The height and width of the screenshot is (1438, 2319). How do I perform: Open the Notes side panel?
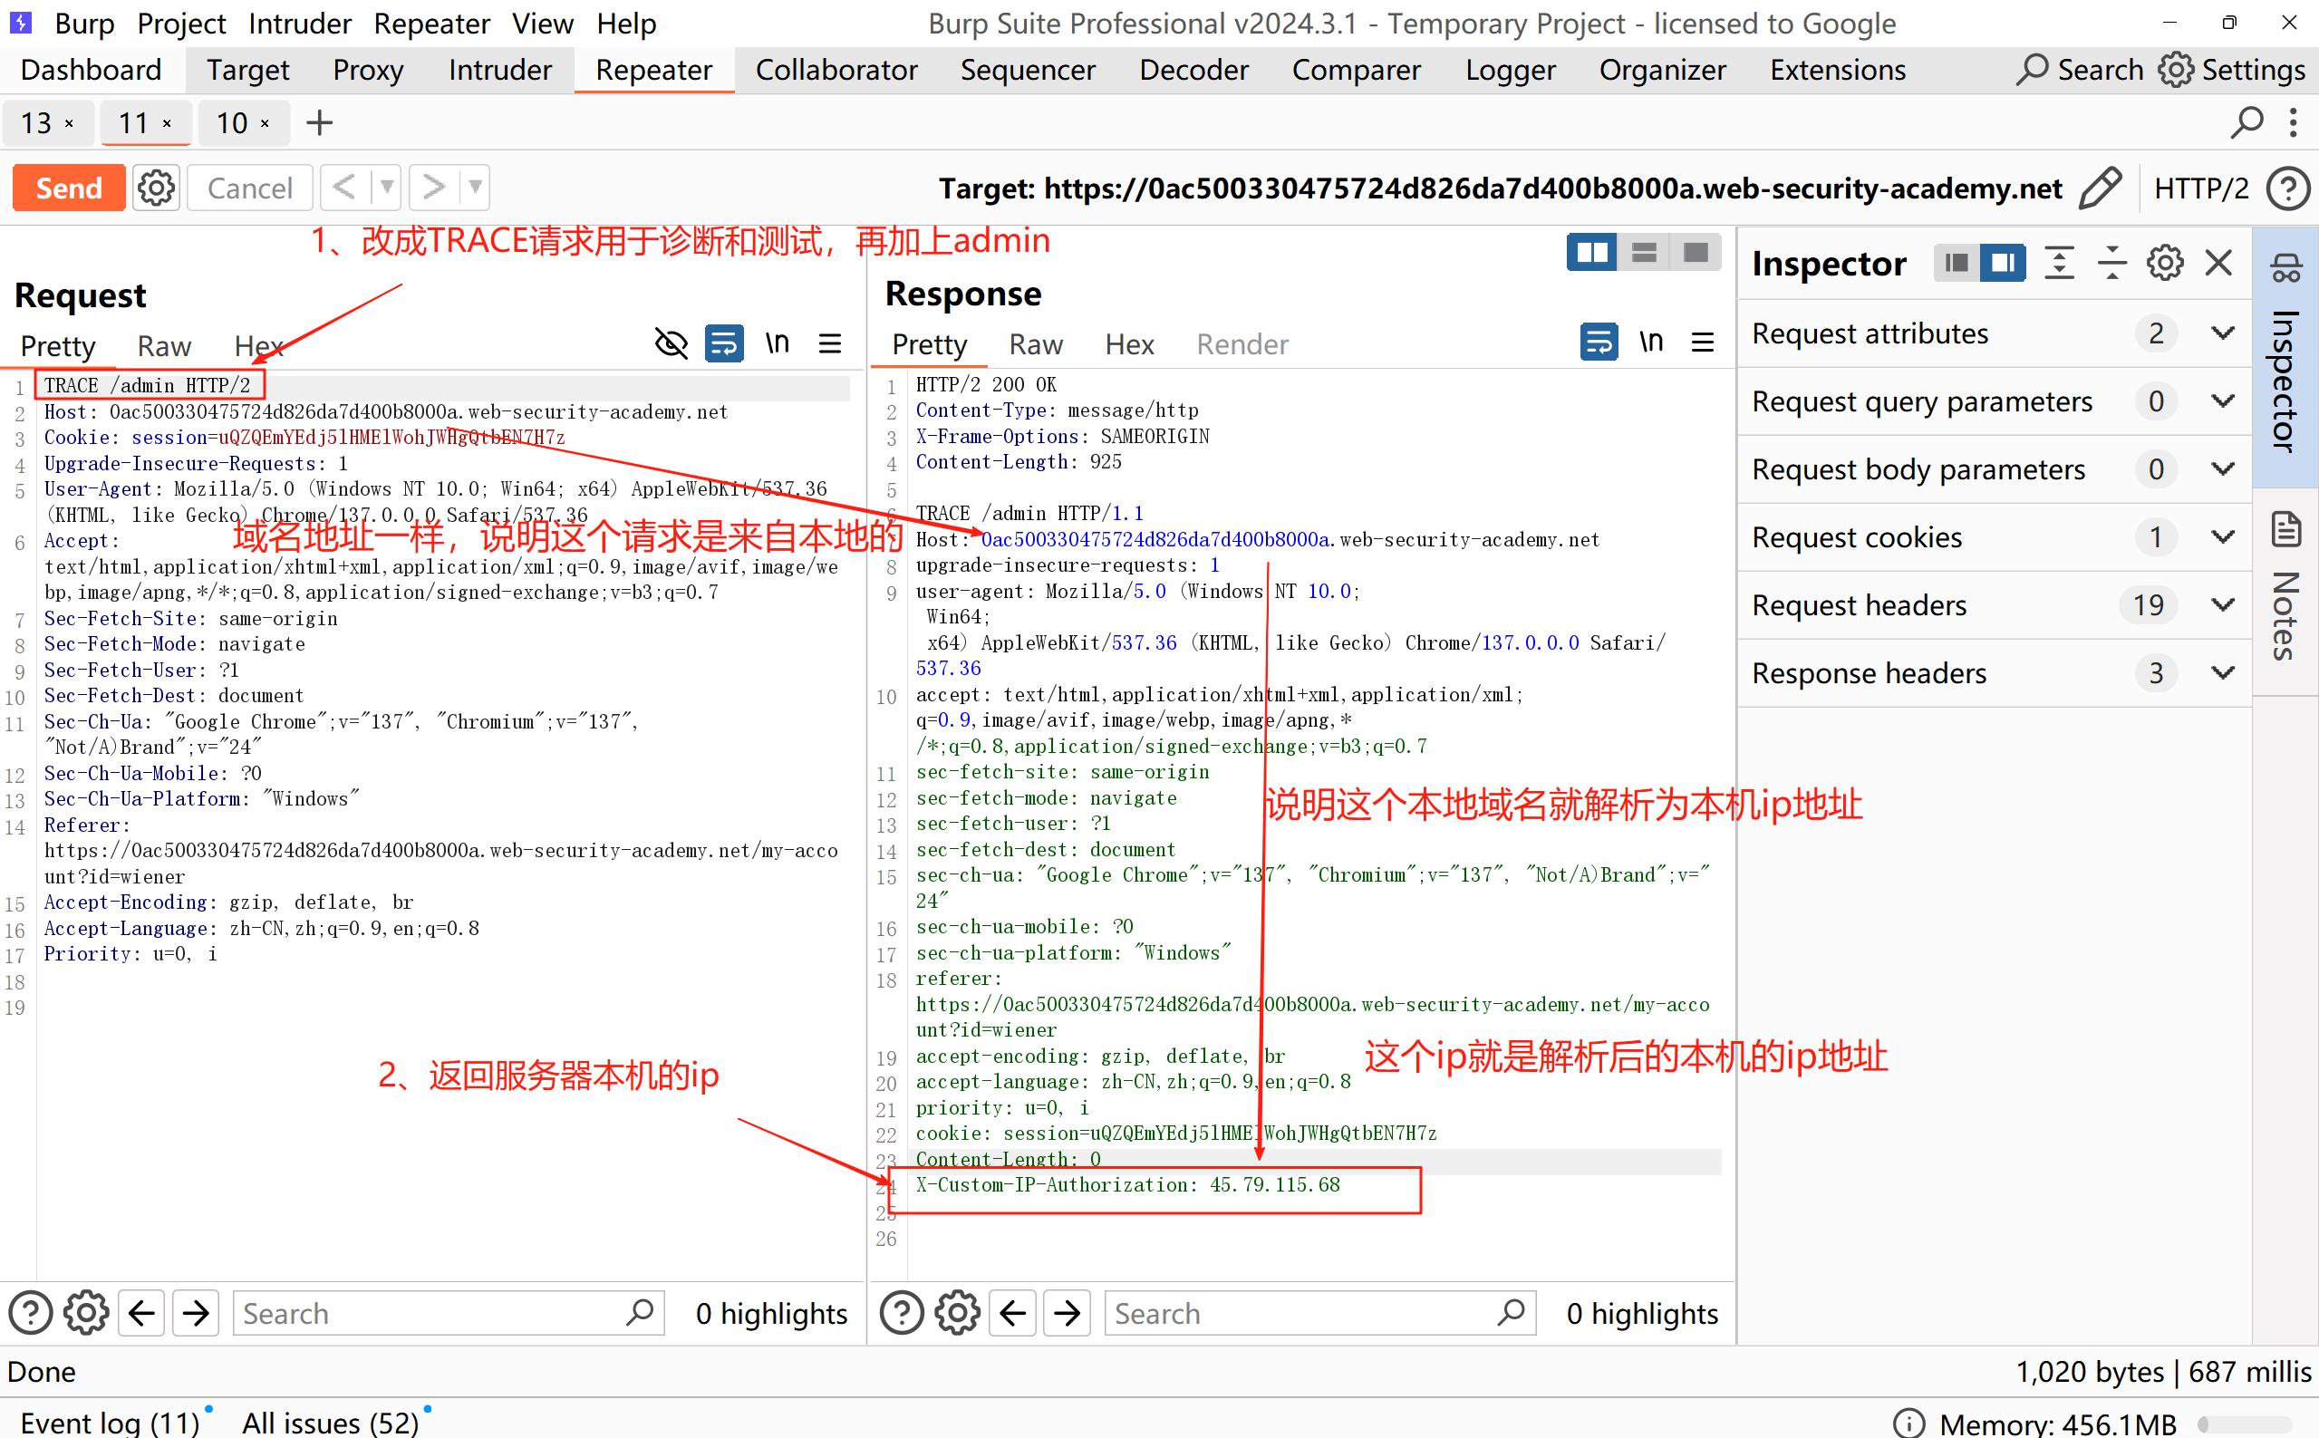click(x=2285, y=590)
